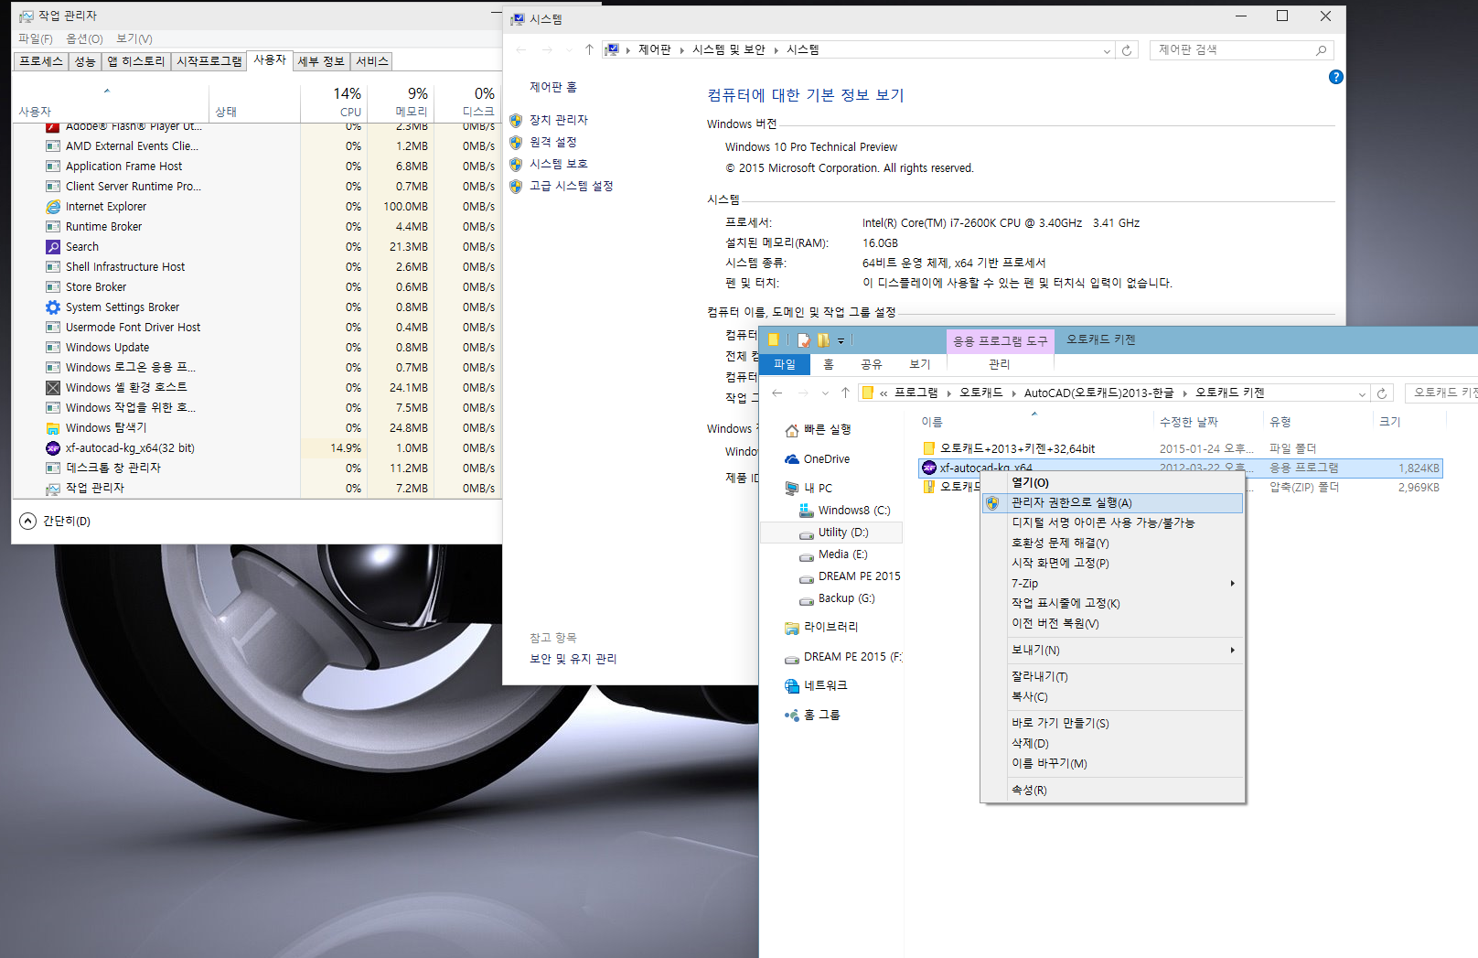Sort Explorer files by 수정한 날짜 column
The height and width of the screenshot is (958, 1478).
click(x=1208, y=422)
